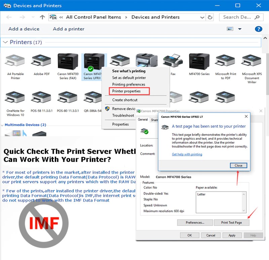Click the blue help question mark icon
The height and width of the screenshot is (260, 269).
[258, 29]
